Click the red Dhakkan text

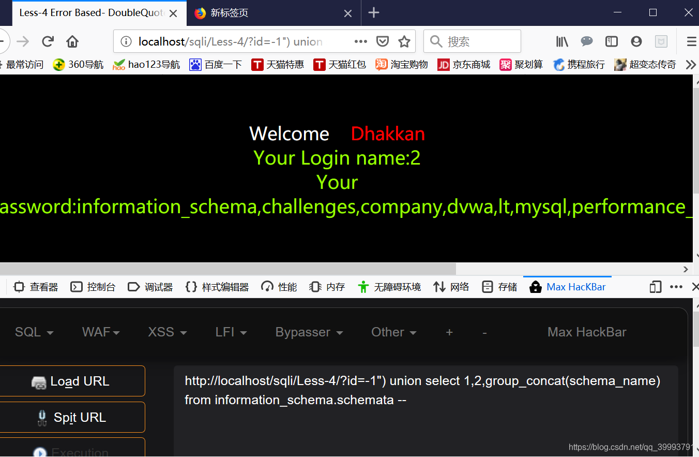388,134
